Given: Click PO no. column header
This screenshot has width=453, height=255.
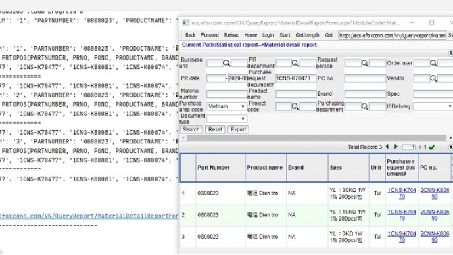Looking at the screenshot, I should point(435,168).
